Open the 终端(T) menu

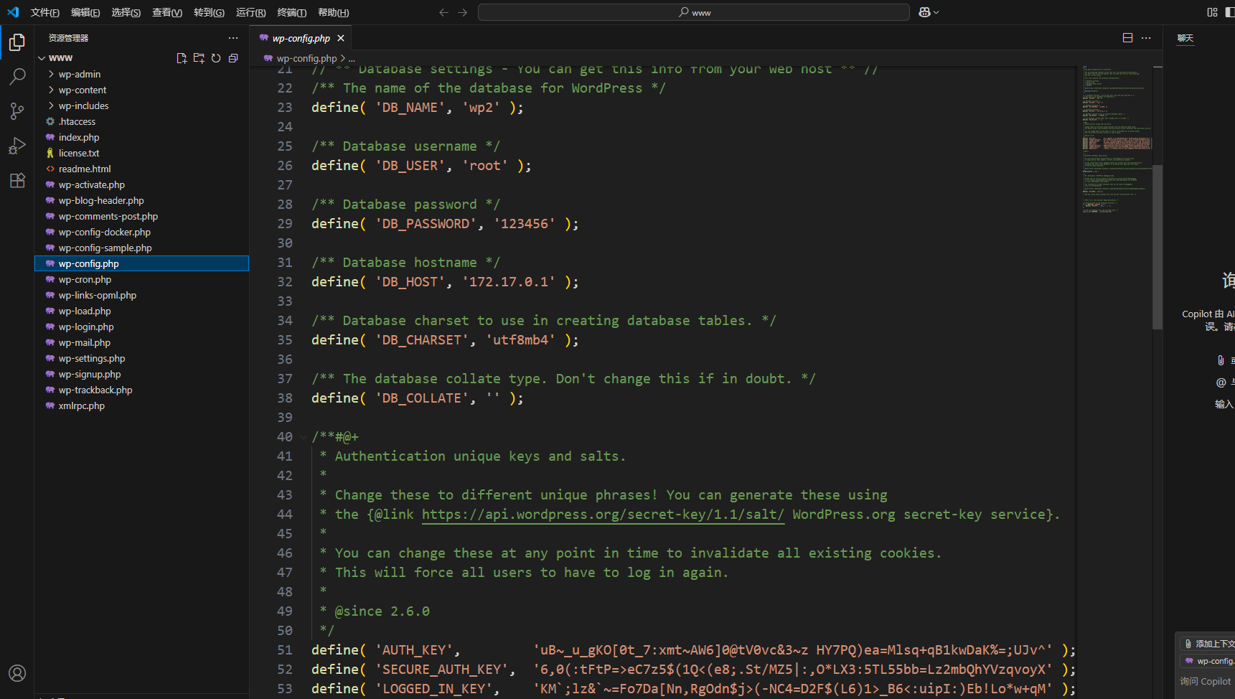(x=292, y=12)
